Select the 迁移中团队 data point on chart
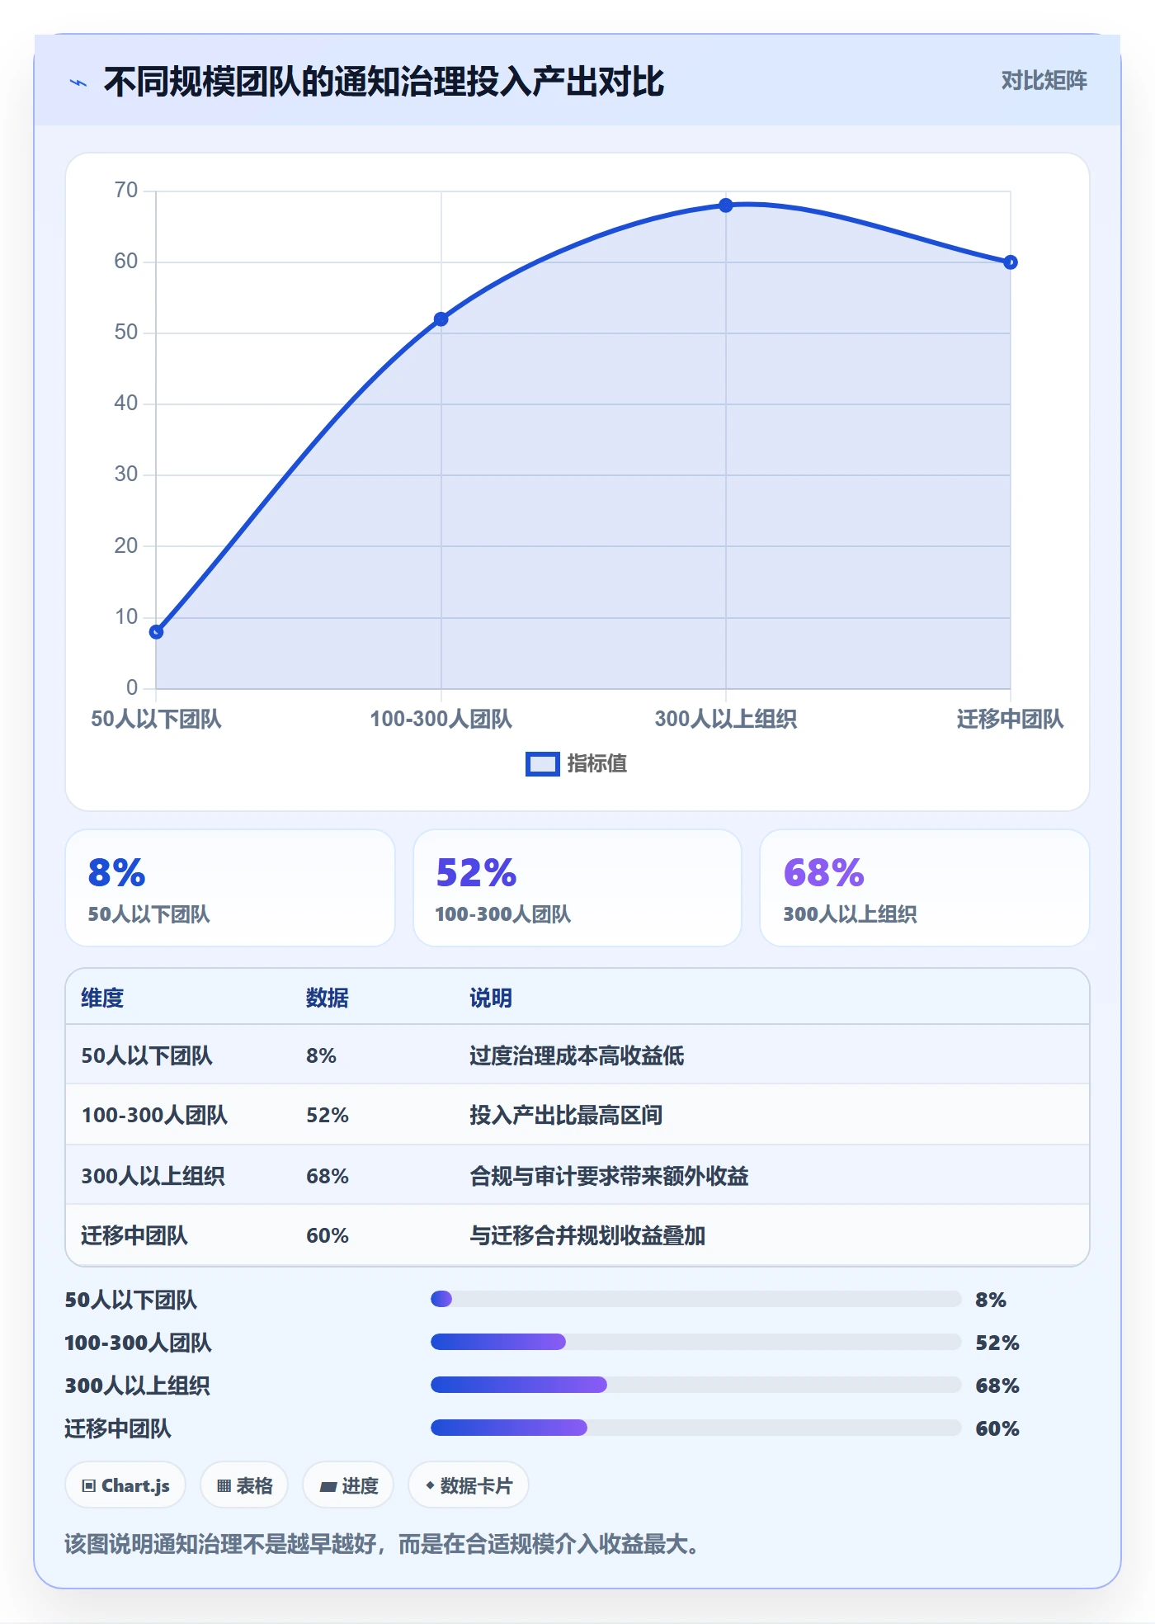 click(x=1011, y=262)
